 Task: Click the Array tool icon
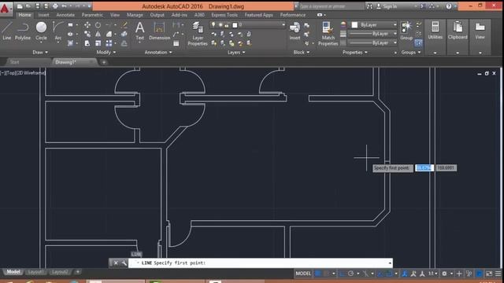(x=109, y=43)
